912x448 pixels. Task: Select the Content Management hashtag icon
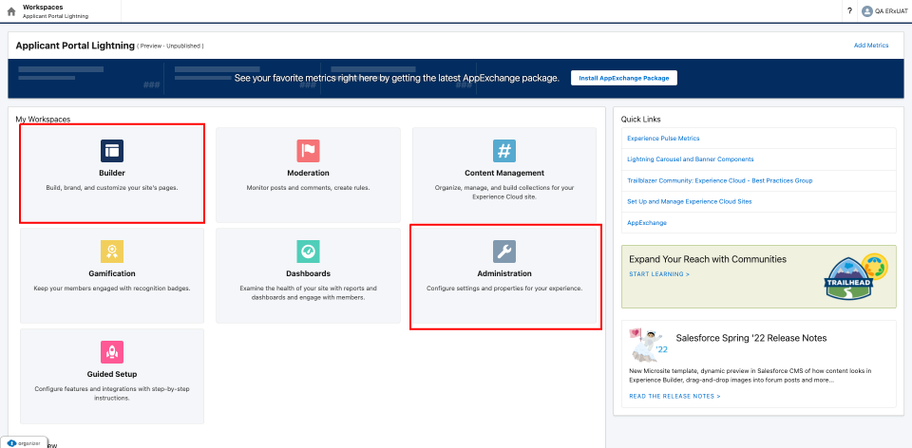coord(504,150)
